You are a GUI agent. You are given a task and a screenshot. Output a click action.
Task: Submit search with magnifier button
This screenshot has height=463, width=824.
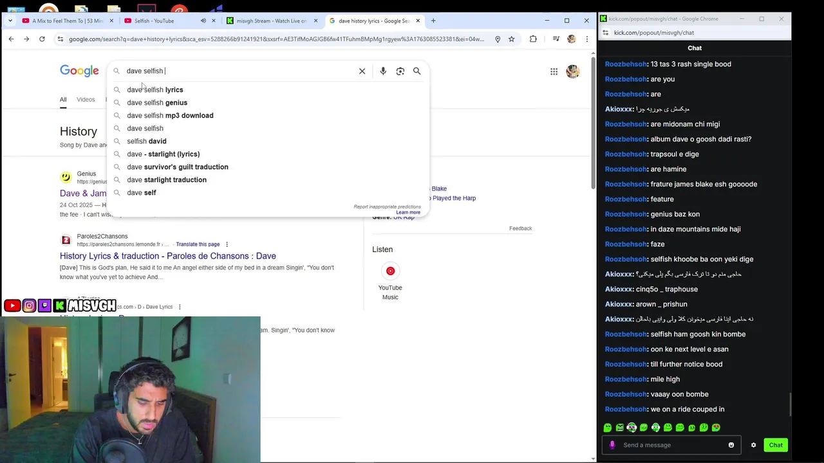[417, 71]
